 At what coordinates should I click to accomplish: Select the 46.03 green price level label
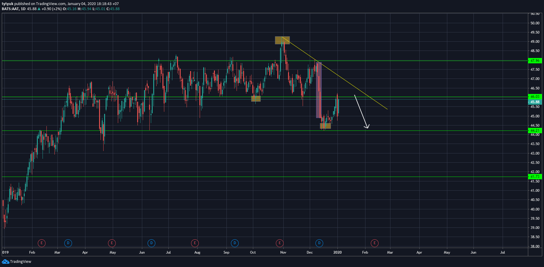coord(535,97)
